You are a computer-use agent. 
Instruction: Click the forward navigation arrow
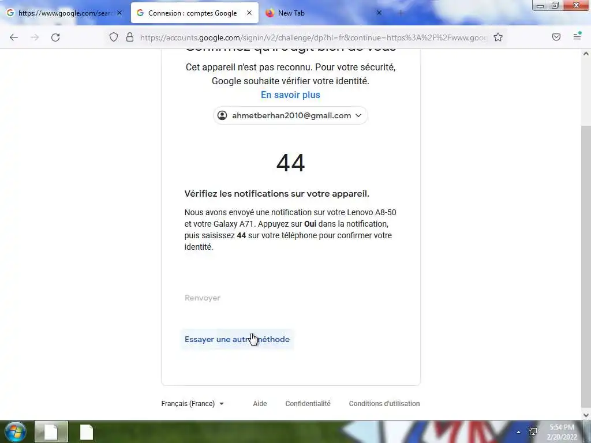point(35,37)
